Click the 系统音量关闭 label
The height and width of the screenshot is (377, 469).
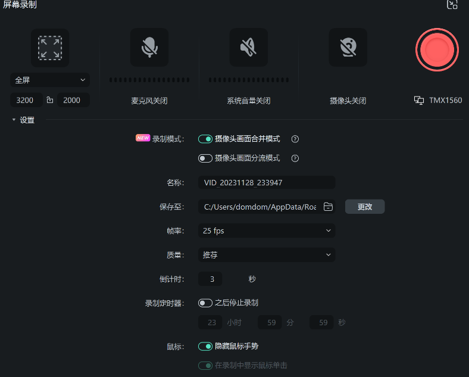(249, 101)
